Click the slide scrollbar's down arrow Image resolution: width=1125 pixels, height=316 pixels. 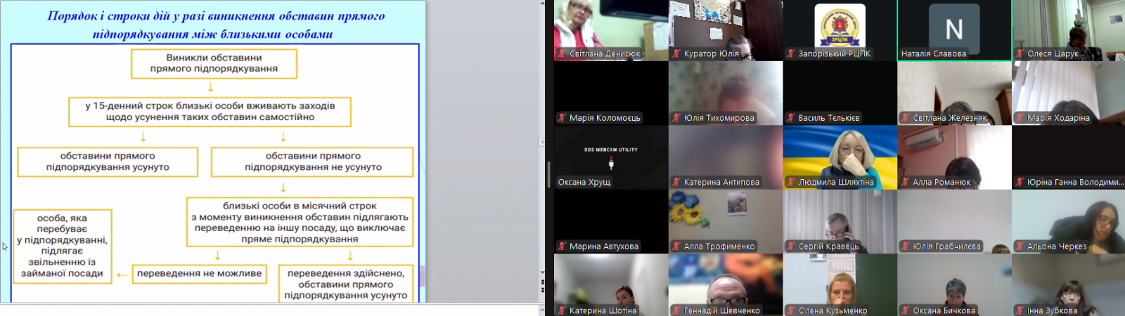coord(542,272)
